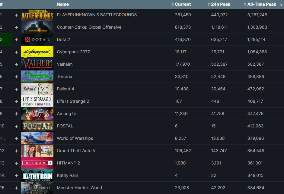Sort by All-Time Peak column header

260,4
